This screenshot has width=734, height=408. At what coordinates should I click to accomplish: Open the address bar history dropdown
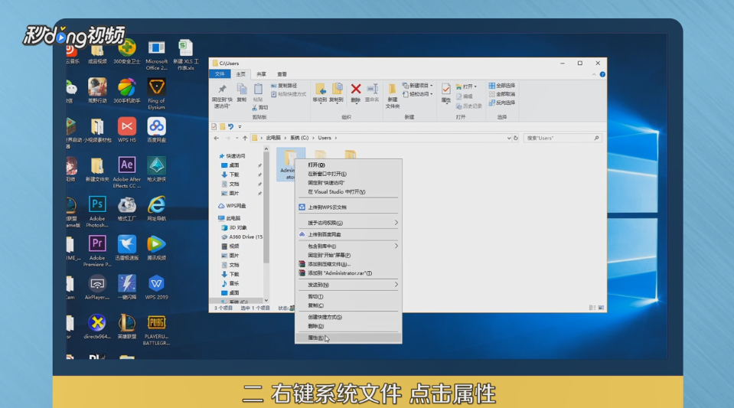509,139
